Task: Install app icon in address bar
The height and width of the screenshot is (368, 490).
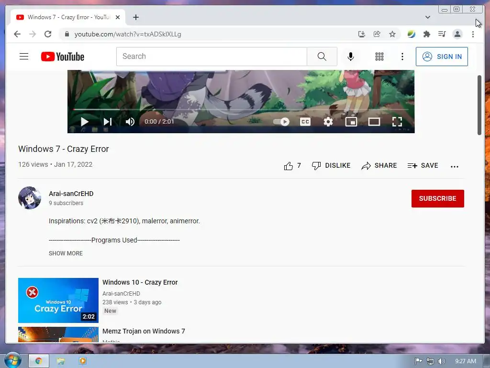Action: coord(362,34)
